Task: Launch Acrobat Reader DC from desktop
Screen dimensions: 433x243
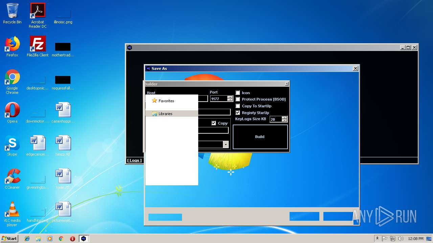Action: point(38,16)
